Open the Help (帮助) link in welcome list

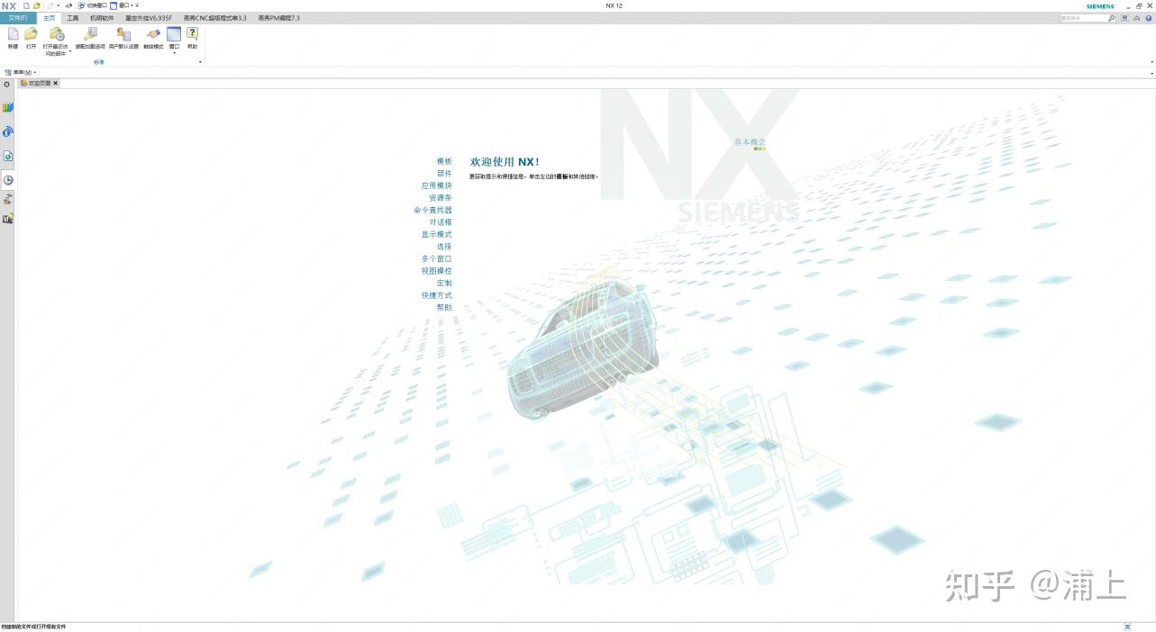[x=444, y=307]
